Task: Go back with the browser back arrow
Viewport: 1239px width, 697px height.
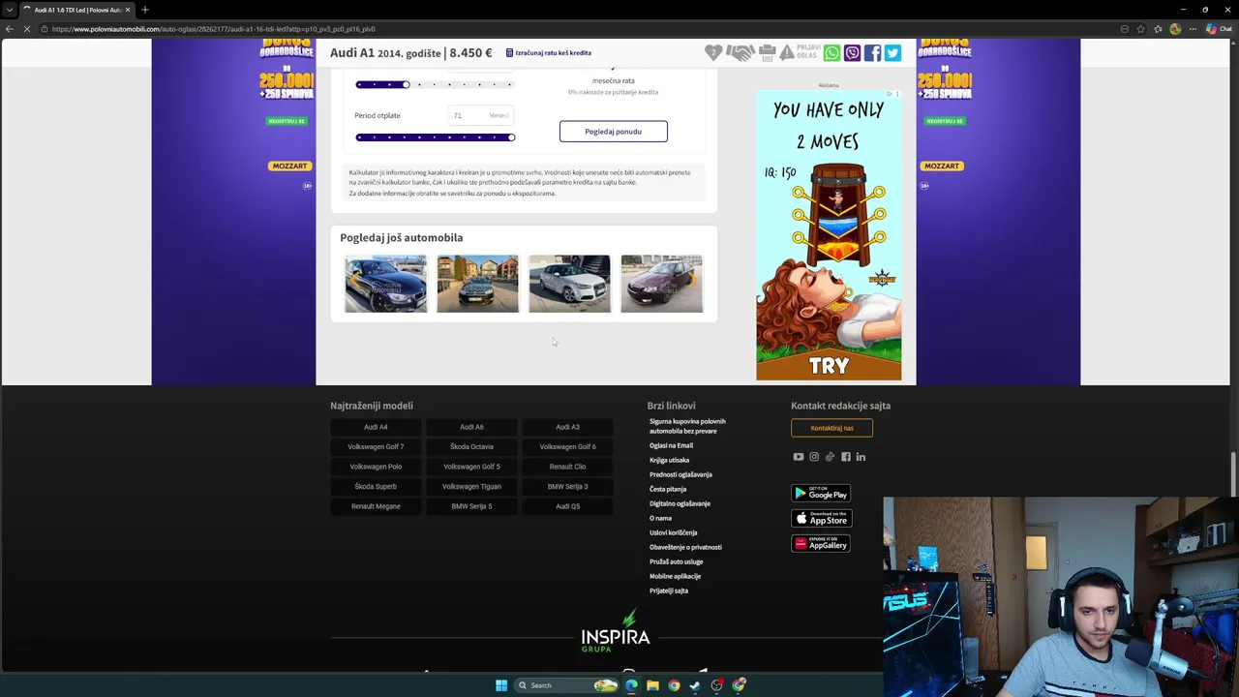Action: point(10,29)
